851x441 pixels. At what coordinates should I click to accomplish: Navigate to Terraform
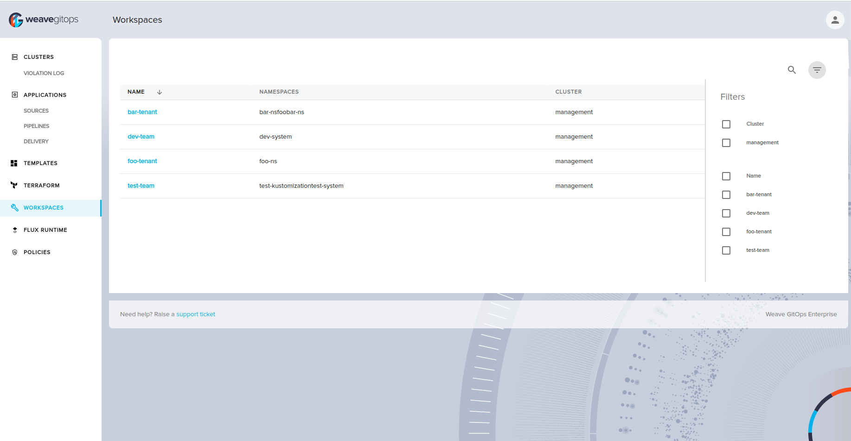41,185
